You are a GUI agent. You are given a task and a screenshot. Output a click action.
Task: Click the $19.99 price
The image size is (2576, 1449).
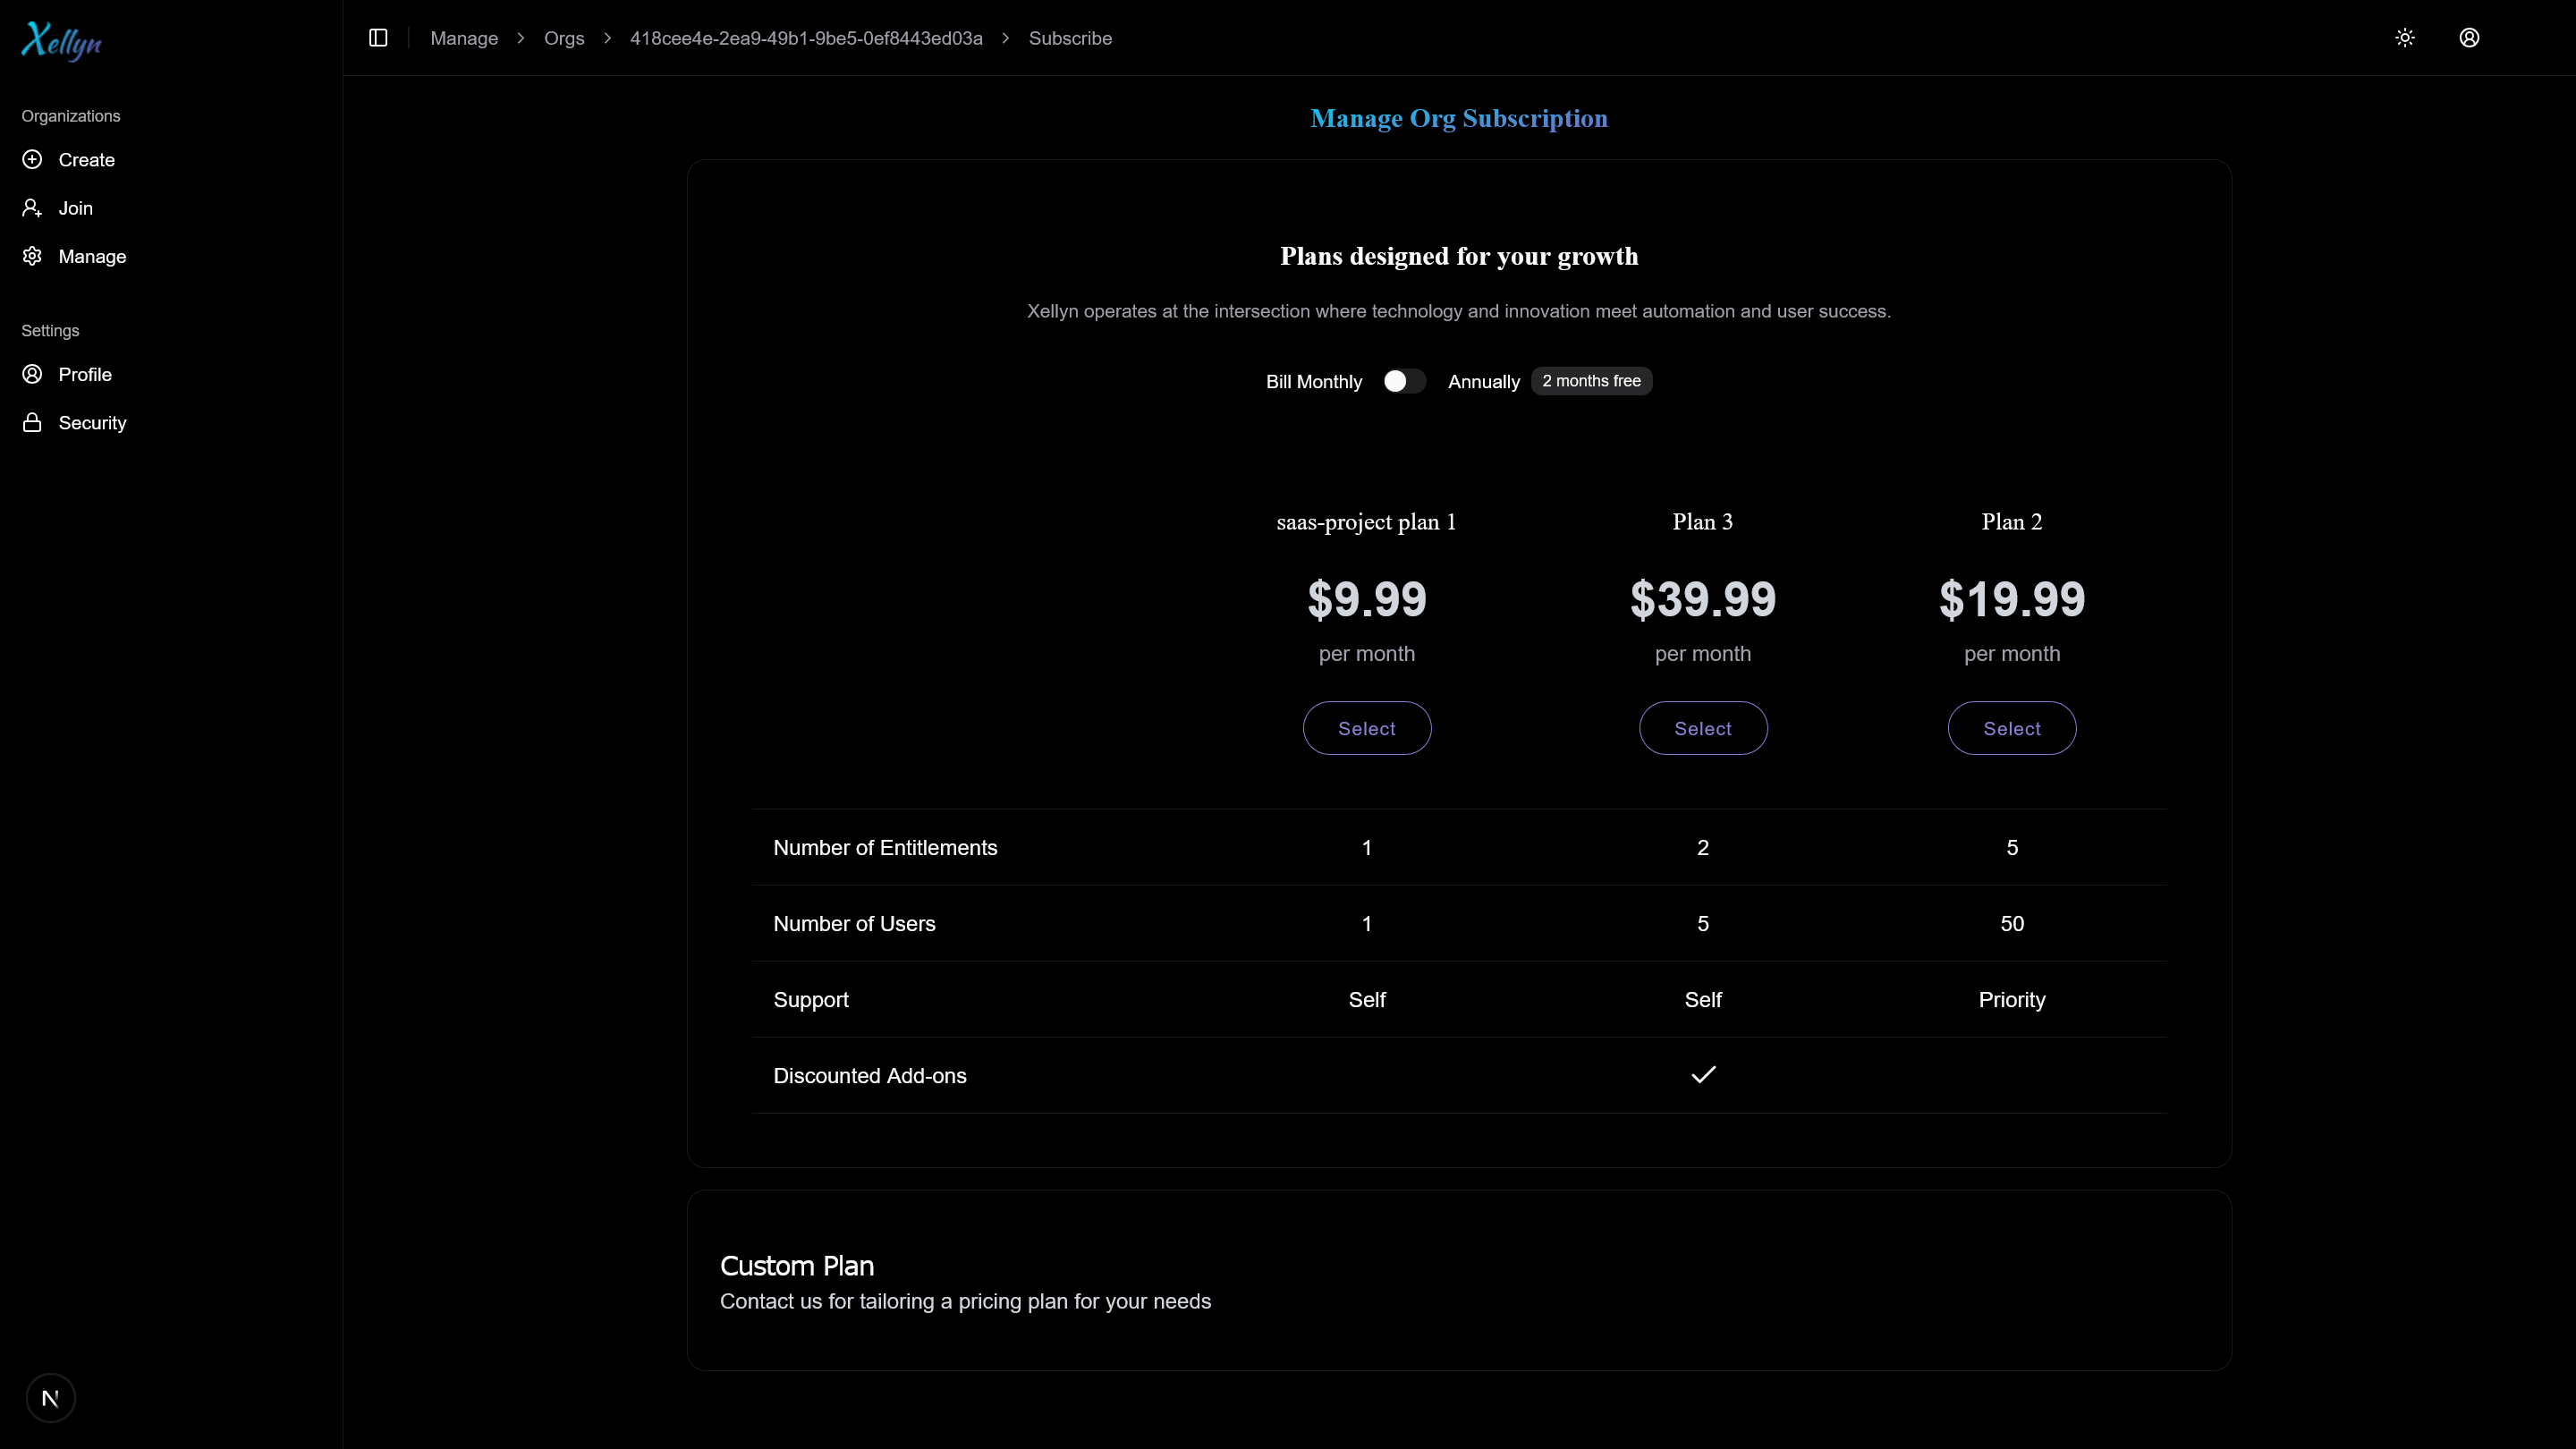[x=2012, y=599]
